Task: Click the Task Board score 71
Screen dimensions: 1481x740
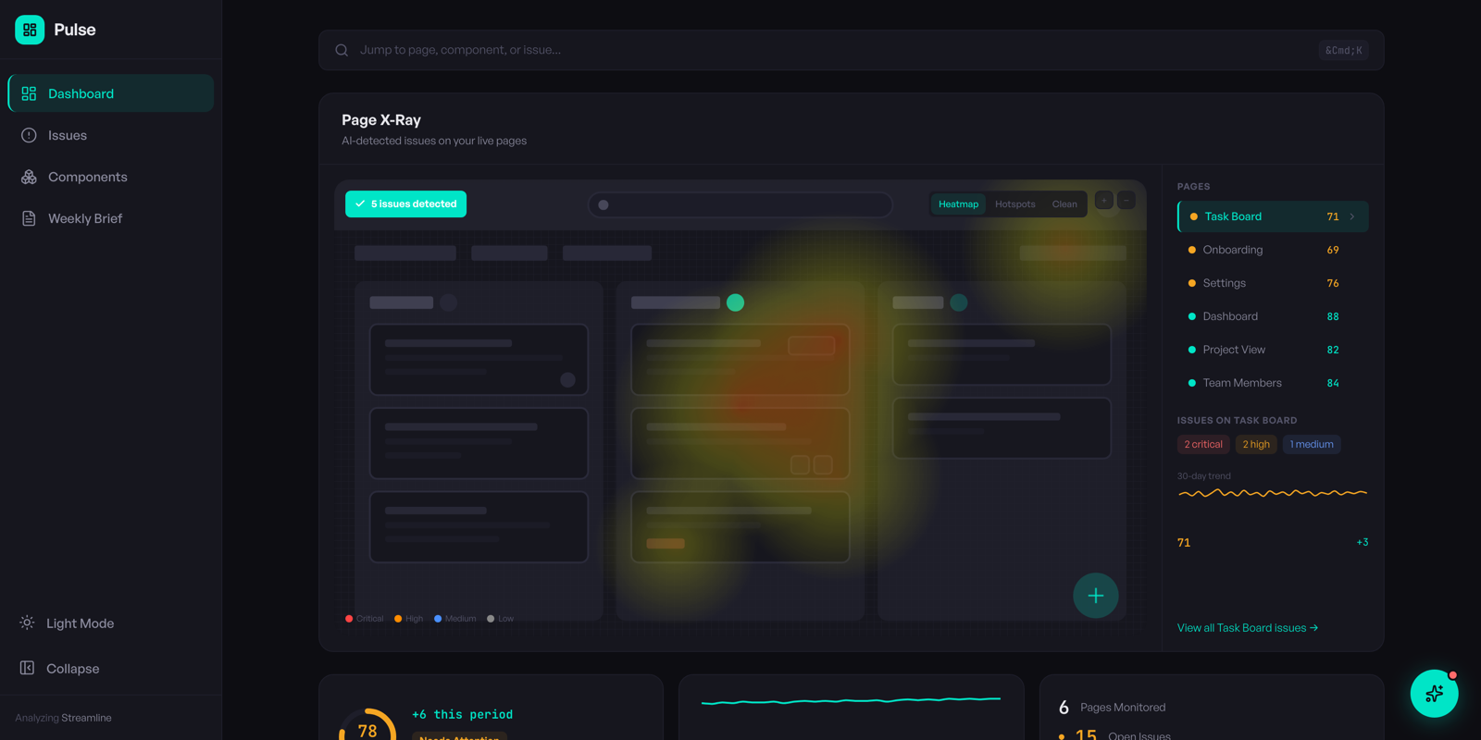Action: 1333,216
